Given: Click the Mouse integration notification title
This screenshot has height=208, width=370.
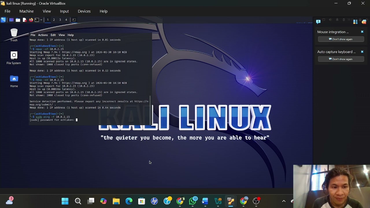Looking at the screenshot, I should point(333,32).
